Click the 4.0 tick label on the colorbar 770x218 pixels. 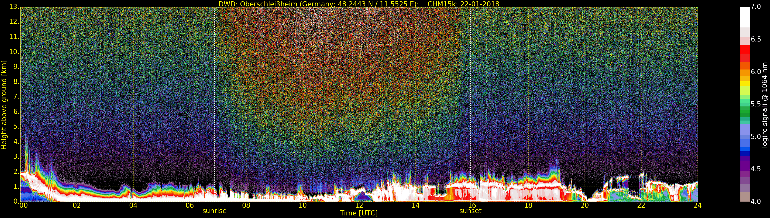[756, 202]
